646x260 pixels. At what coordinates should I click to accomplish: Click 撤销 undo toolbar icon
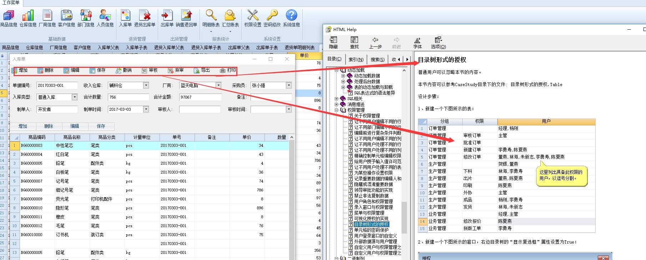click(123, 70)
